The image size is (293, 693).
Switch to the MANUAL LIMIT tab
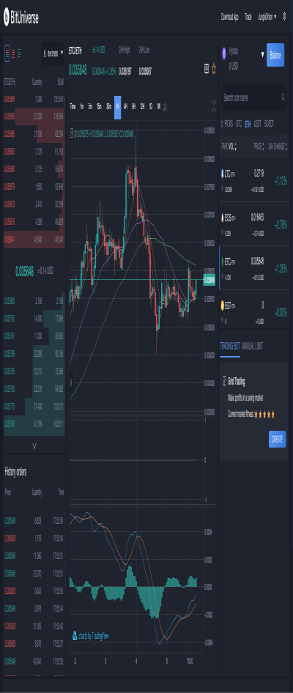click(252, 346)
